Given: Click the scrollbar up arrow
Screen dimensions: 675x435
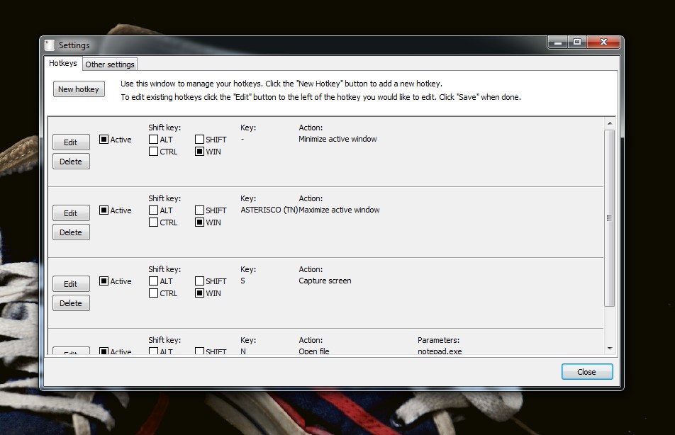Looking at the screenshot, I should pyautogui.click(x=610, y=123).
